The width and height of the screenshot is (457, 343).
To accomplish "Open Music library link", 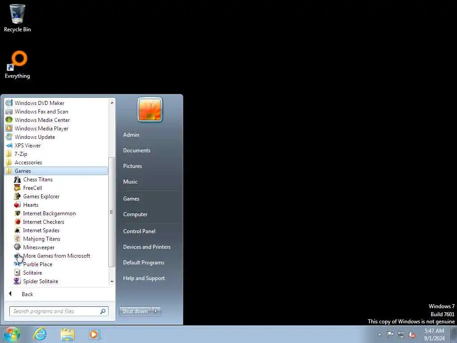I will click(x=130, y=182).
